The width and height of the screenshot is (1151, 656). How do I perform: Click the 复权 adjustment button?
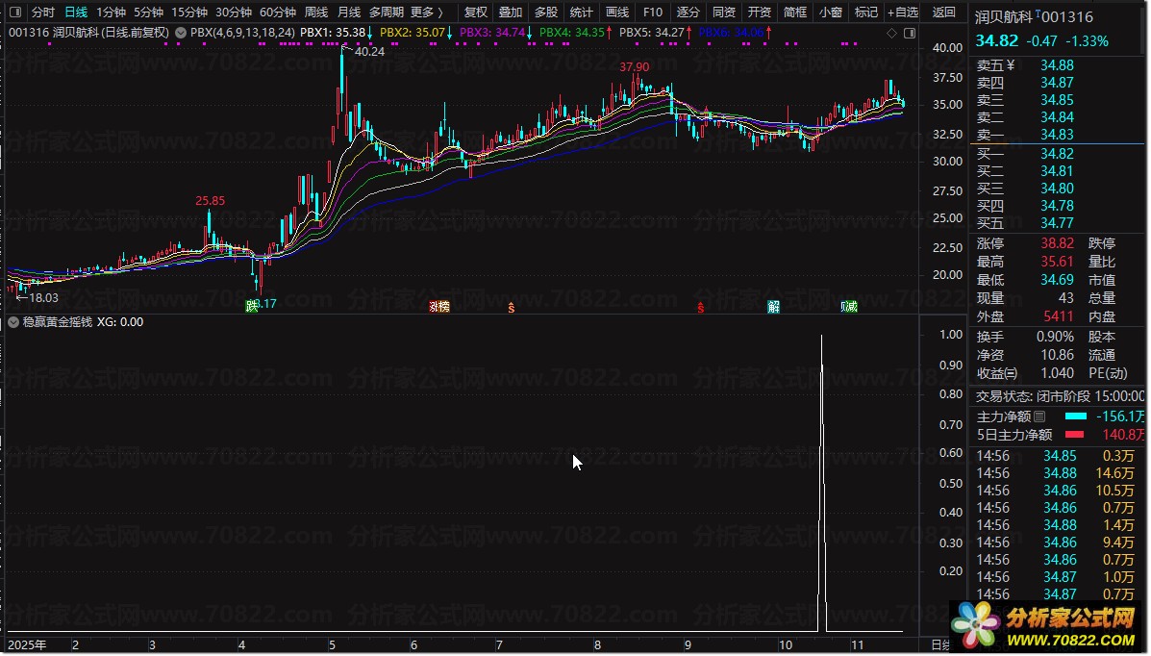pyautogui.click(x=476, y=12)
